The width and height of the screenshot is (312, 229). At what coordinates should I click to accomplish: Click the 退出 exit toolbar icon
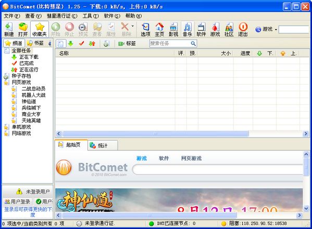[x=243, y=30]
